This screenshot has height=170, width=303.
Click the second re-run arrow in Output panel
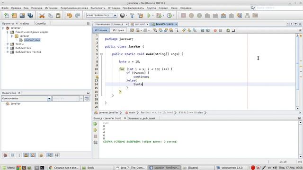(x=96, y=130)
